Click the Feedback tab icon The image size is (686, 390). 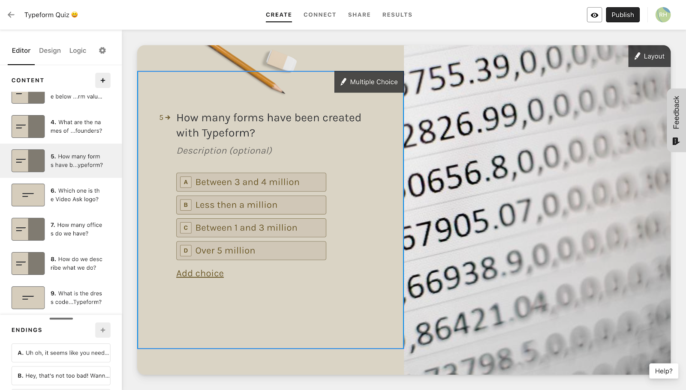pos(676,141)
